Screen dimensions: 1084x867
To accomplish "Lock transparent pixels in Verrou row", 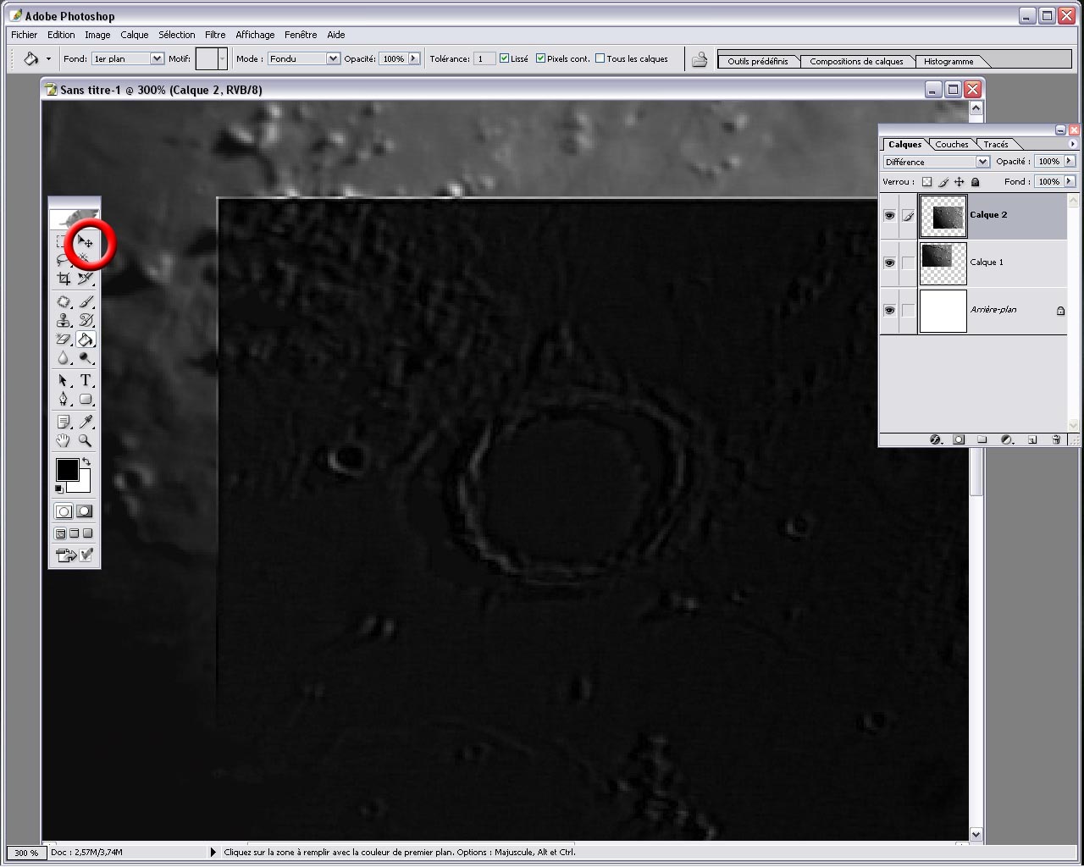I will tap(926, 181).
